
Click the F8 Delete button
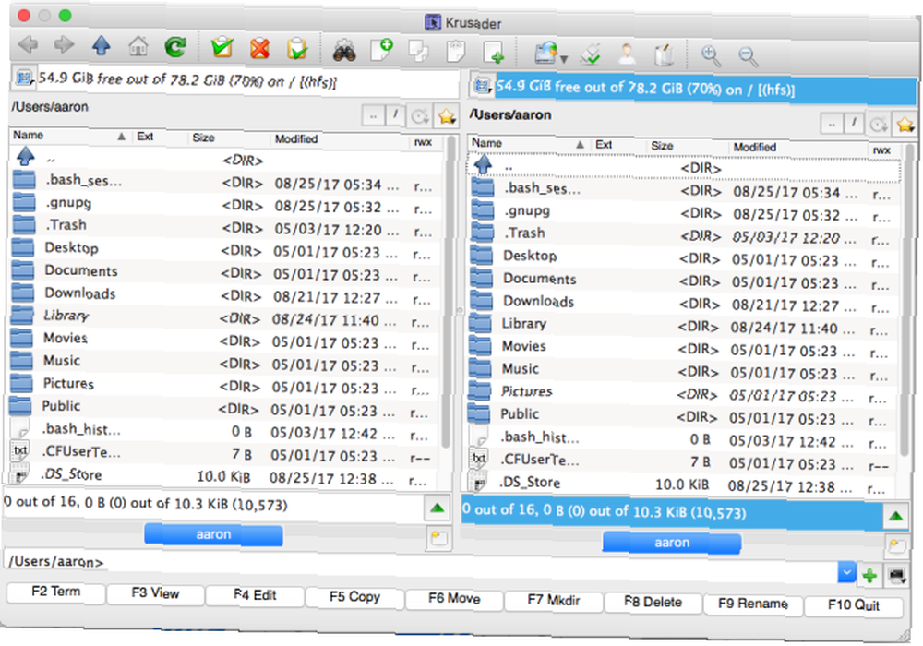coord(653,603)
